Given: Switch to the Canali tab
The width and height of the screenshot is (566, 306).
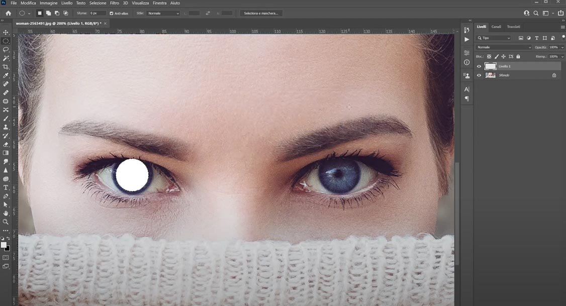Looking at the screenshot, I should coord(496,27).
